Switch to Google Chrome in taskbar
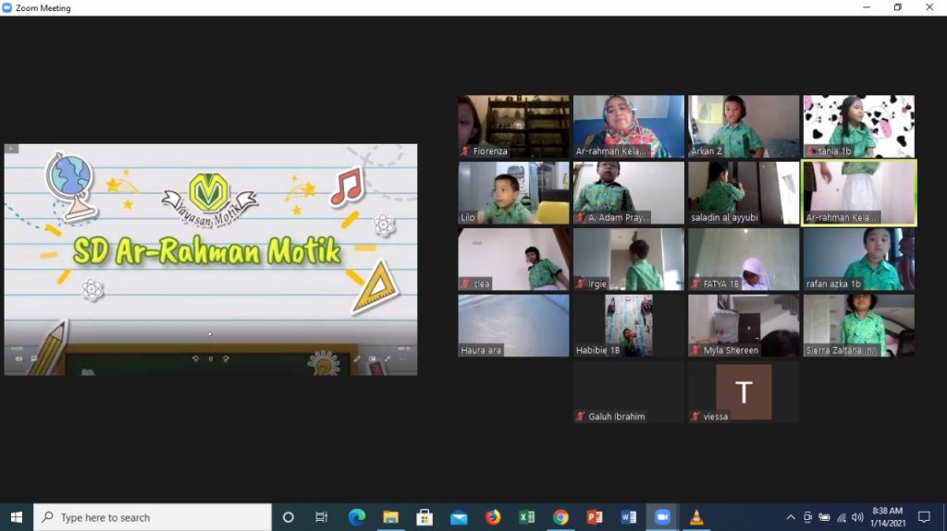The height and width of the screenshot is (531, 947). (x=560, y=517)
